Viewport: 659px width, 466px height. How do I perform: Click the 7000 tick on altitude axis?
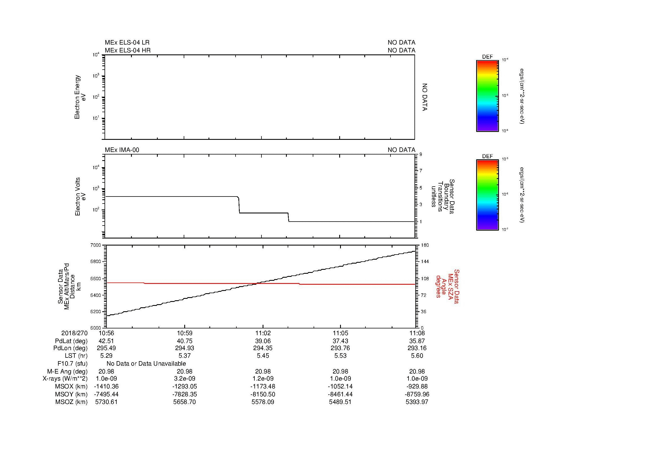[96, 245]
